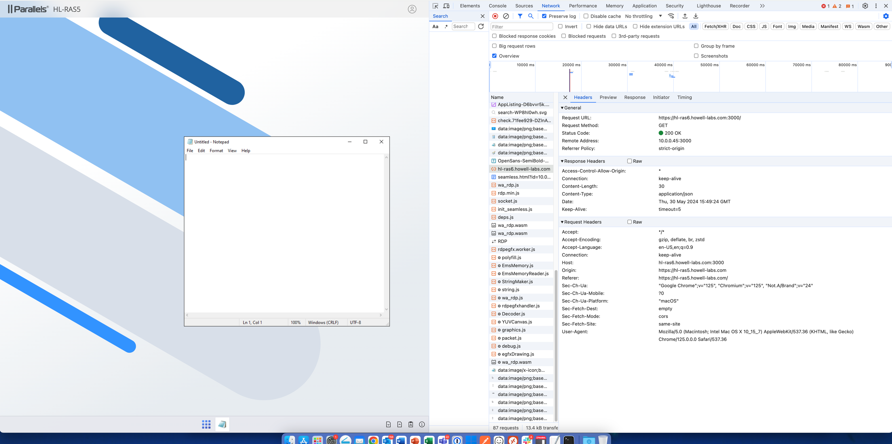Show more DevTools tabs chevron

pos(762,6)
